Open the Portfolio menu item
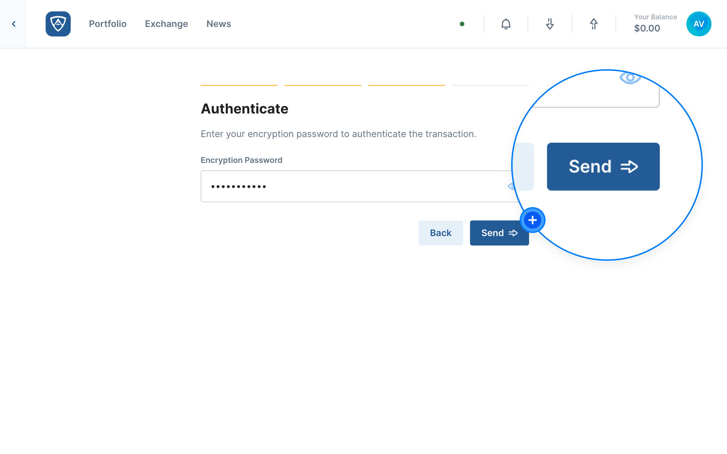727x454 pixels. (x=108, y=24)
